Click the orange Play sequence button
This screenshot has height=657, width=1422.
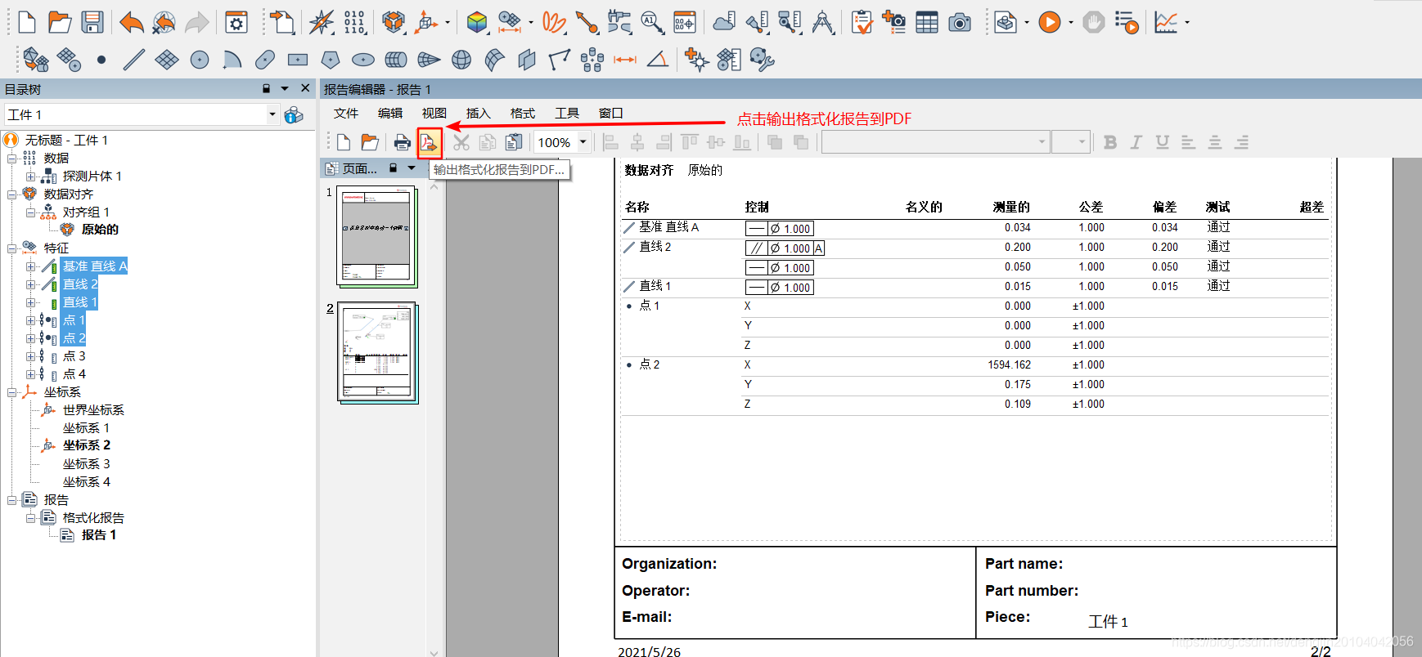1050,22
